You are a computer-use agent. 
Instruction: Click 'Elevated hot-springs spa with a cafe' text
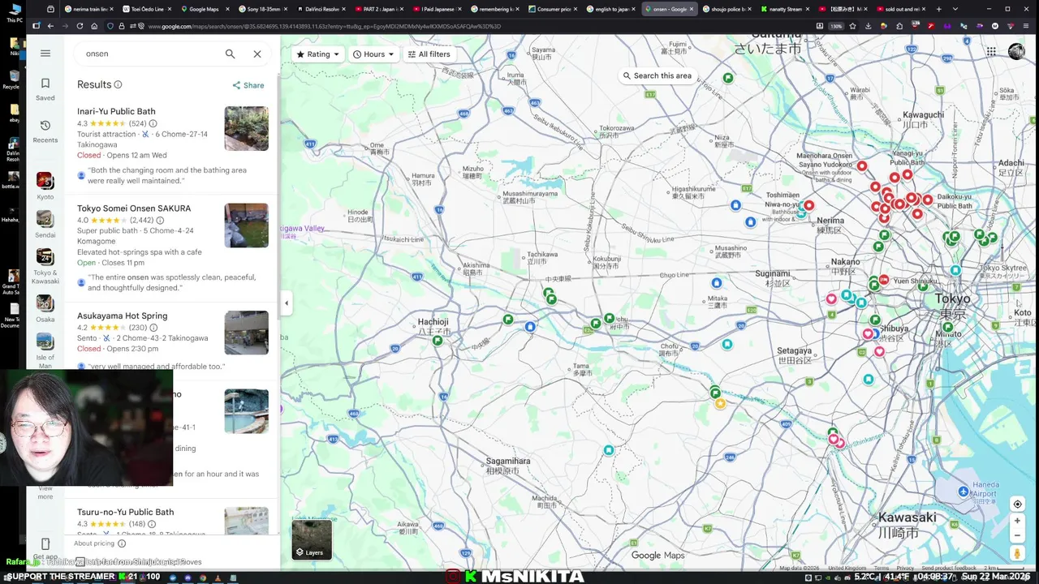140,252
